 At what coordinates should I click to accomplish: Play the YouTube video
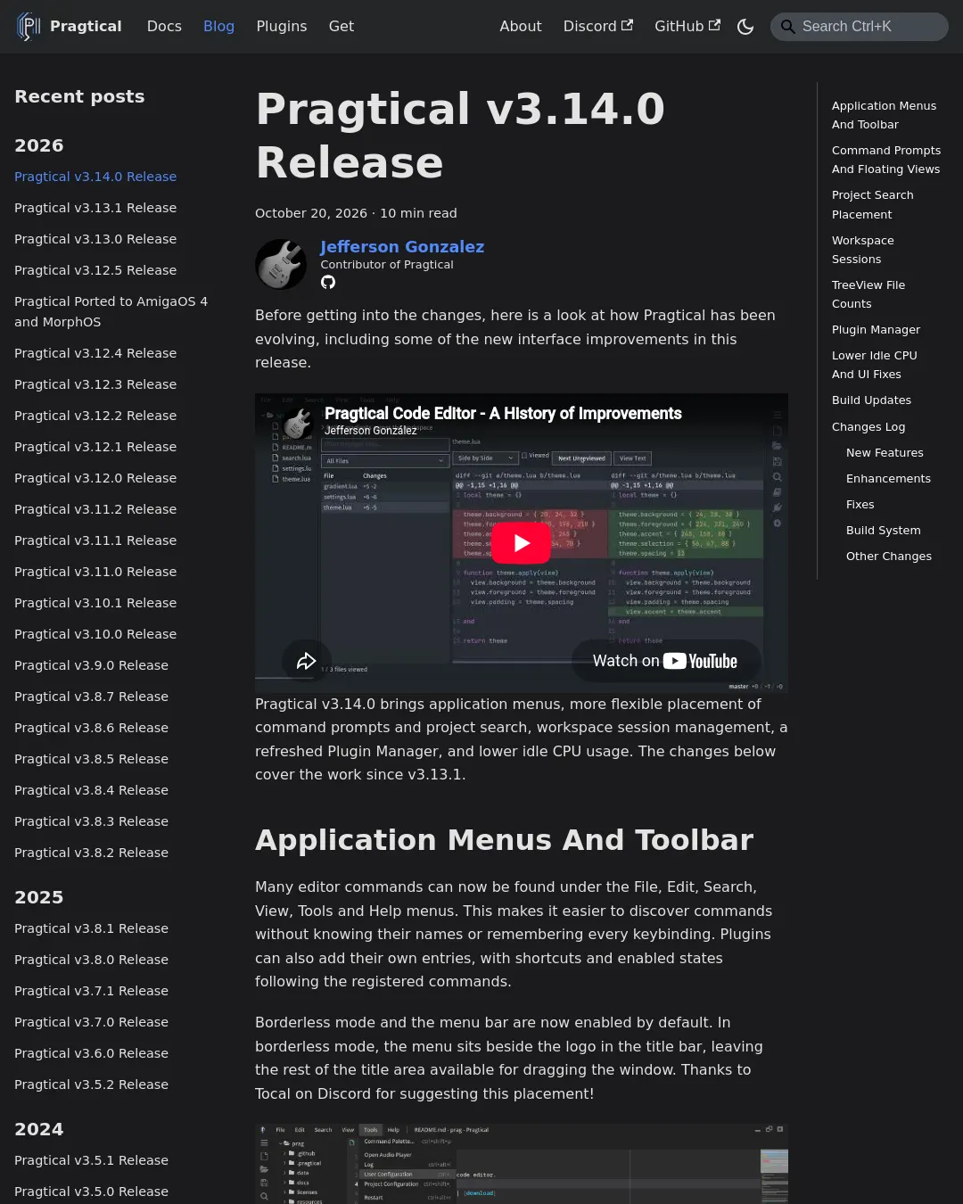(522, 542)
